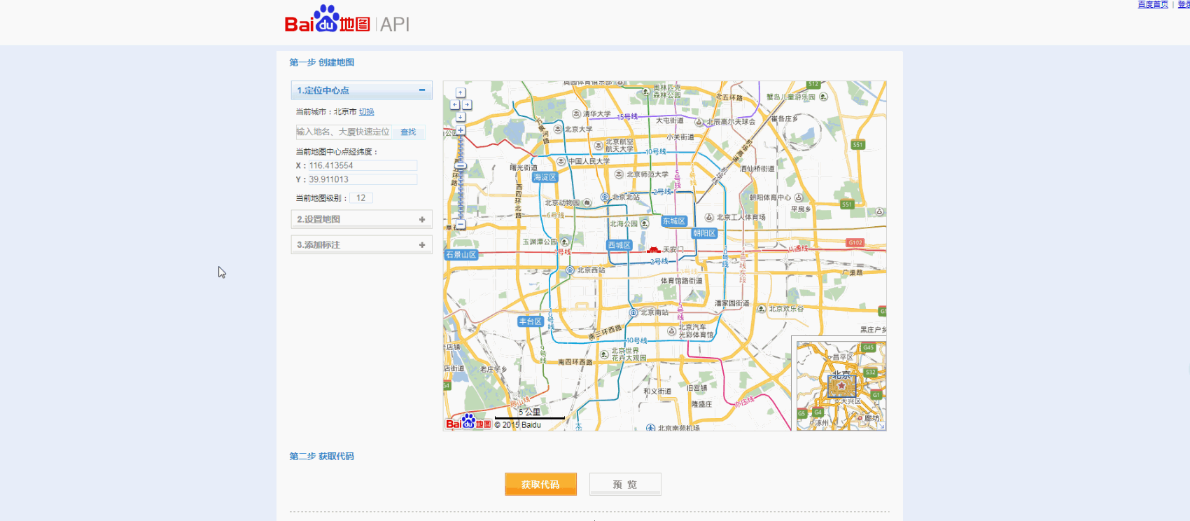Zoom out using the bottom minus button
The image size is (1190, 521).
click(460, 225)
